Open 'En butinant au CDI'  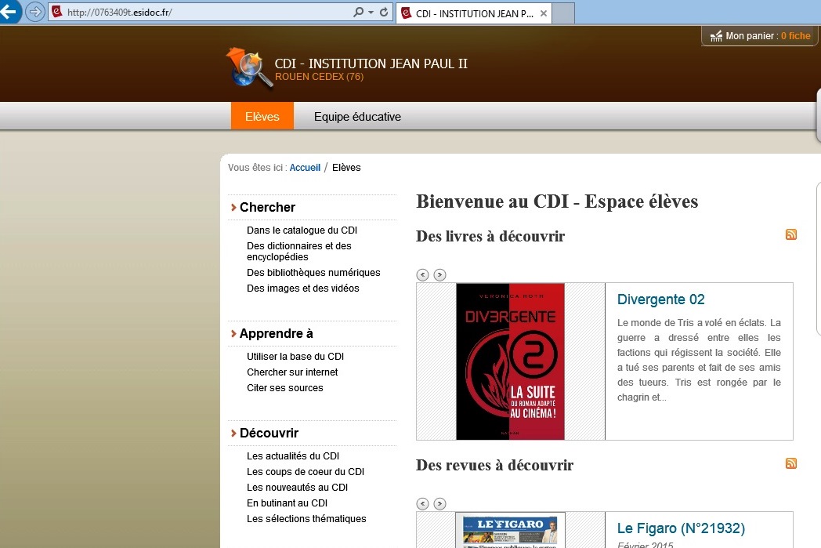(287, 503)
